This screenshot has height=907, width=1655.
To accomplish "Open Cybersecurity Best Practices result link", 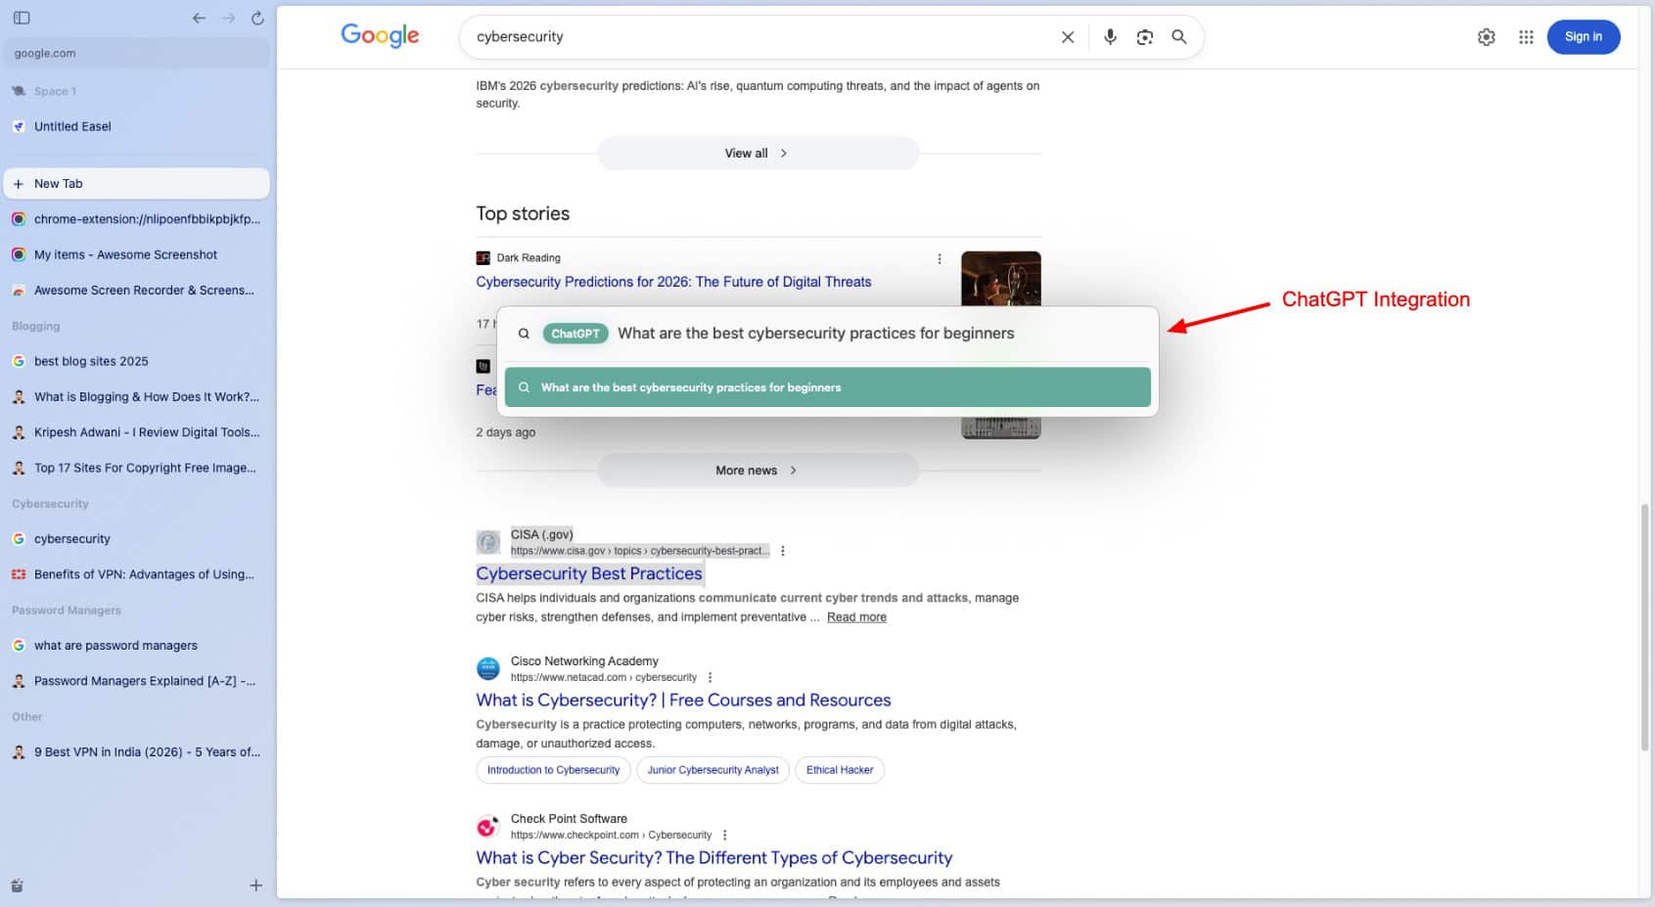I will coord(588,574).
